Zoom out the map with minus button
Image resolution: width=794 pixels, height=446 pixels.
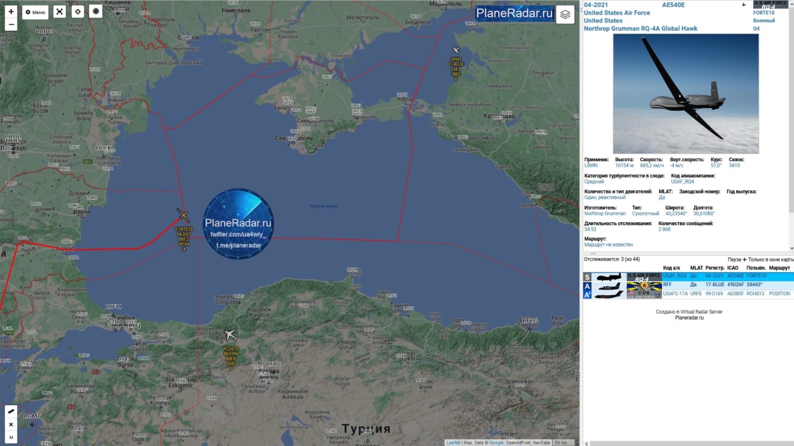tap(11, 25)
